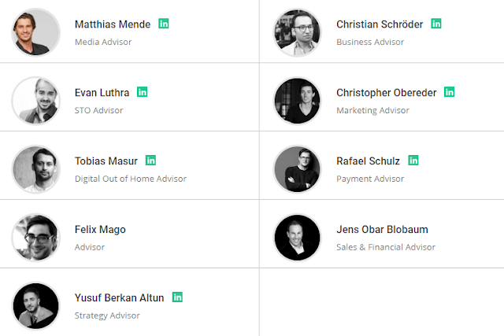Click the LinkedIn icon next to Tobias Masur

[x=150, y=161]
